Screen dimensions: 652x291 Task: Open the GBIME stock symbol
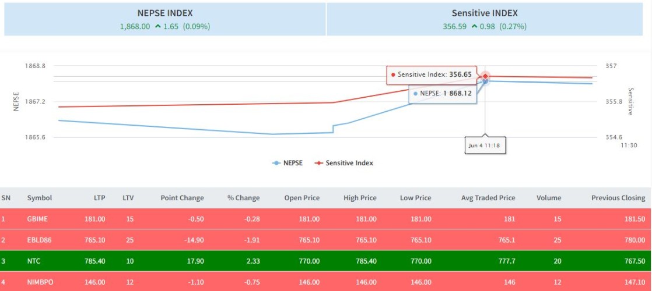coord(37,219)
